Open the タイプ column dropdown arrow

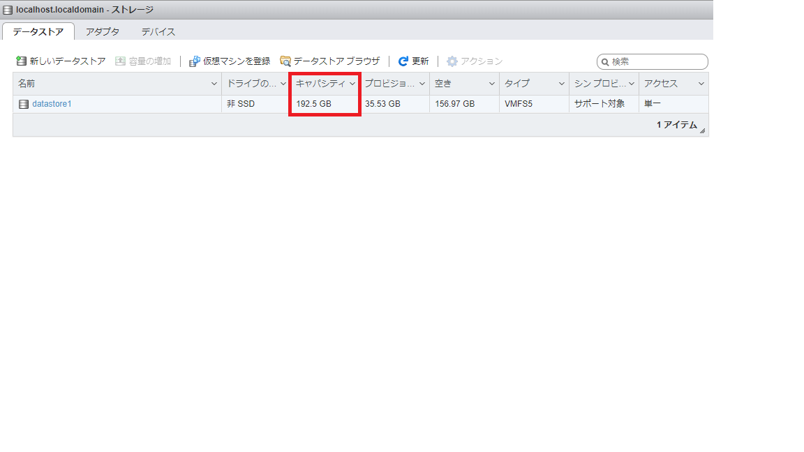[x=561, y=84]
